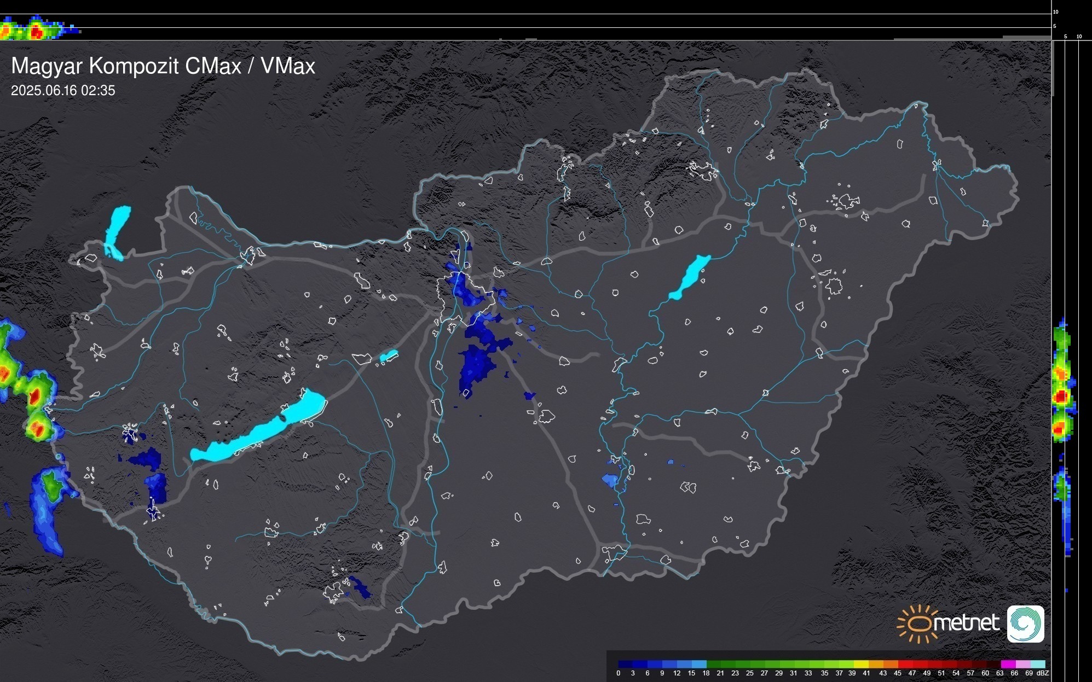The width and height of the screenshot is (1092, 682).
Task: Click the light cyan 69 dBZ swatch
Action: point(1037,664)
